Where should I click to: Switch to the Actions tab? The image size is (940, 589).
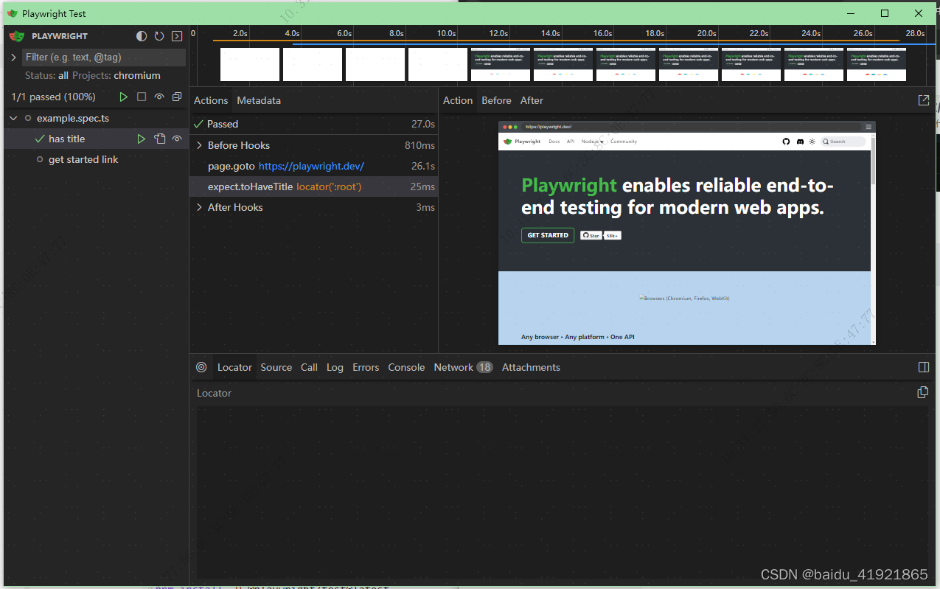point(211,100)
